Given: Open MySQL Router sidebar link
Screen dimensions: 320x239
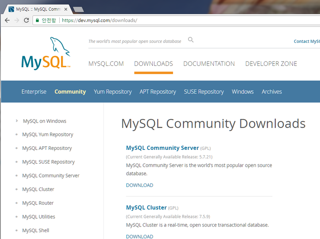Looking at the screenshot, I should click(38, 203).
